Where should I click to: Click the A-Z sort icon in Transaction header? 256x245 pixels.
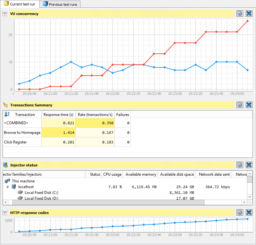coord(7,114)
